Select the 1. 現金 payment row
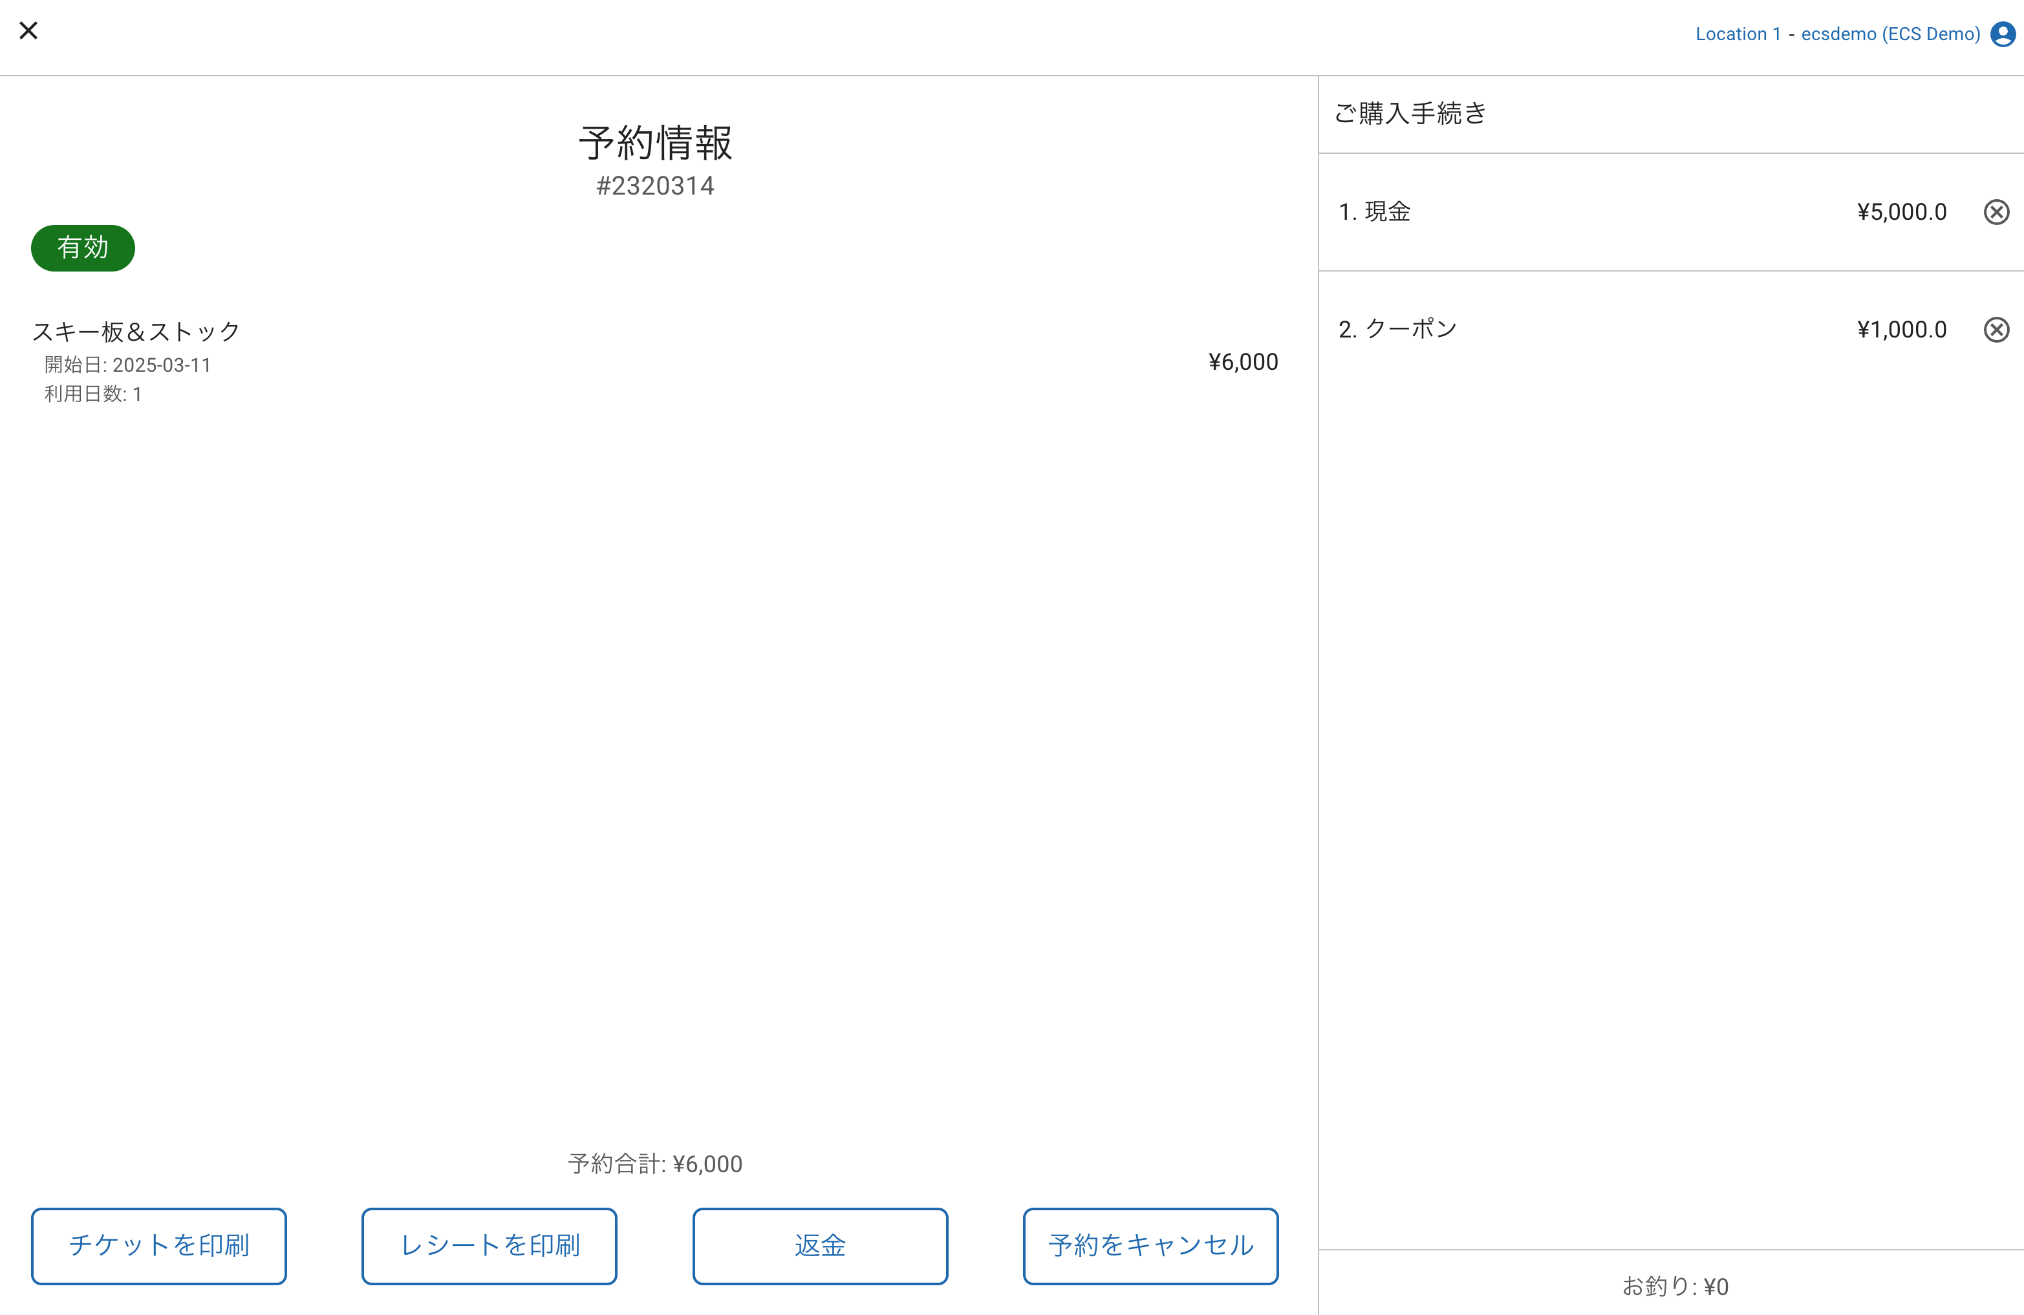2024x1315 pixels. (1374, 211)
